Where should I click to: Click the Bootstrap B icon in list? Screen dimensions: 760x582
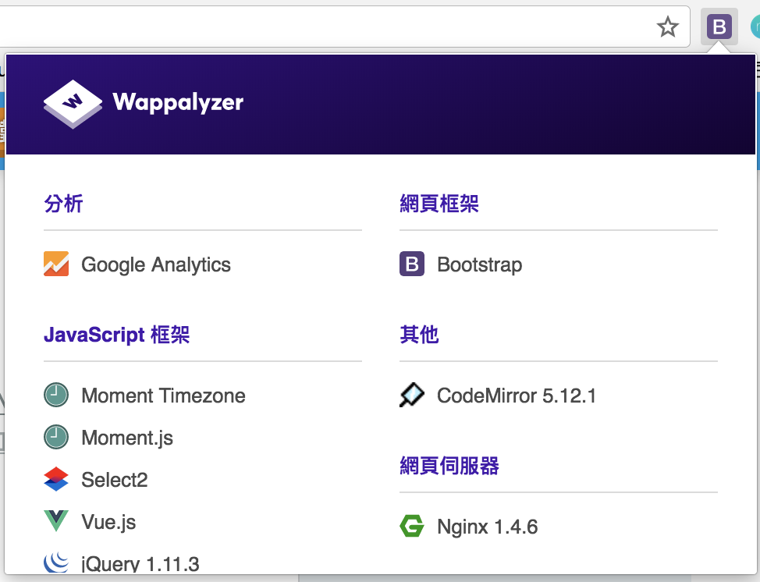[x=412, y=264]
